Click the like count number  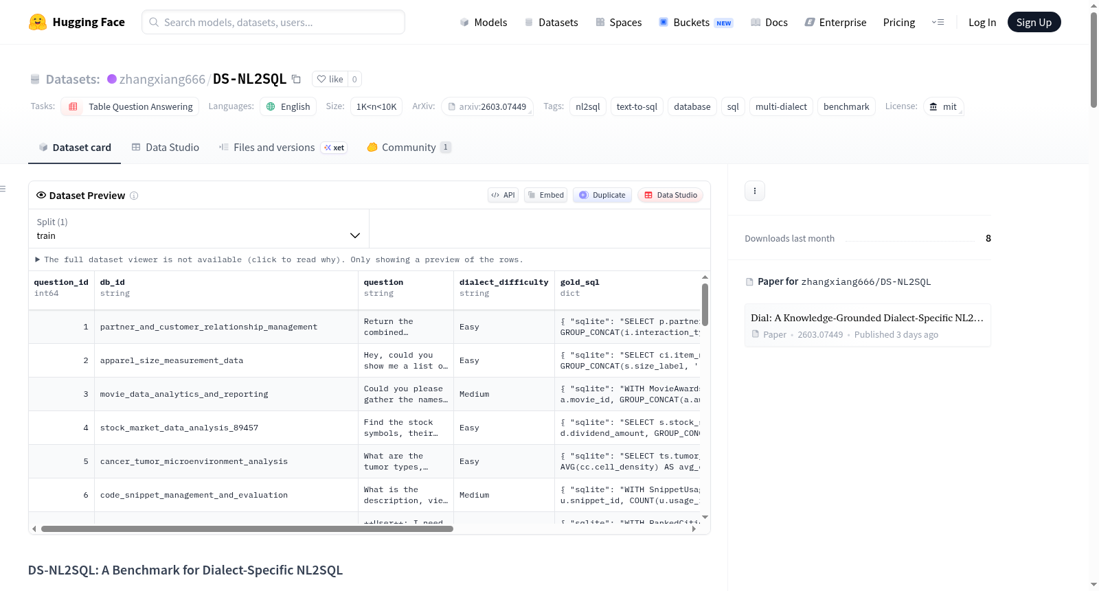354,79
